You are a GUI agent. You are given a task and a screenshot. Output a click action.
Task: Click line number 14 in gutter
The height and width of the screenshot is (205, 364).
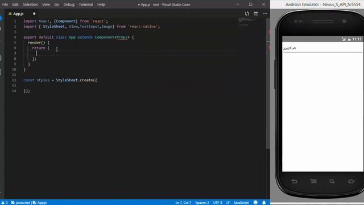point(14,91)
